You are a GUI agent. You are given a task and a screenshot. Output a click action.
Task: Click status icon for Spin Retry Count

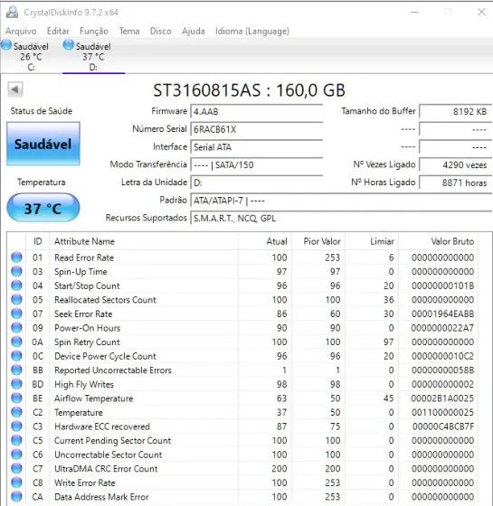[16, 342]
